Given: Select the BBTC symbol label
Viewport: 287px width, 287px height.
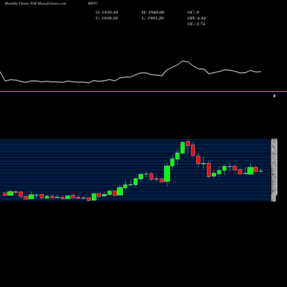Looking at the screenshot, I should click(x=93, y=3).
